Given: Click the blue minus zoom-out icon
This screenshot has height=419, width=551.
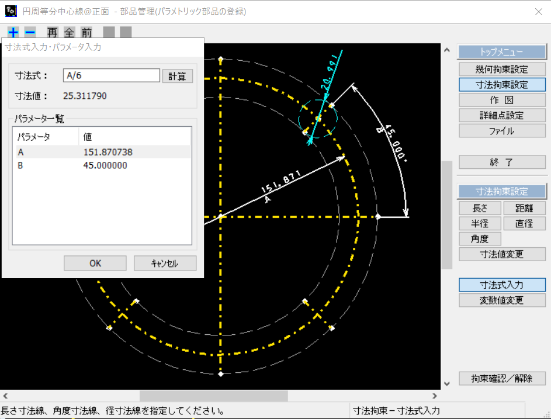Looking at the screenshot, I should point(30,33).
